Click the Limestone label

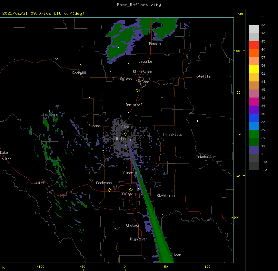pos(49,115)
